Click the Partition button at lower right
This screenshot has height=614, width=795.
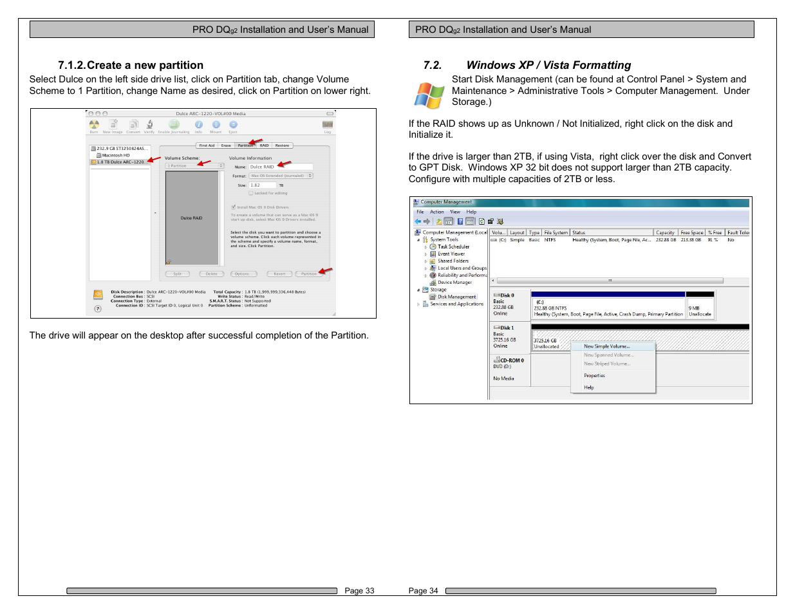coord(310,274)
